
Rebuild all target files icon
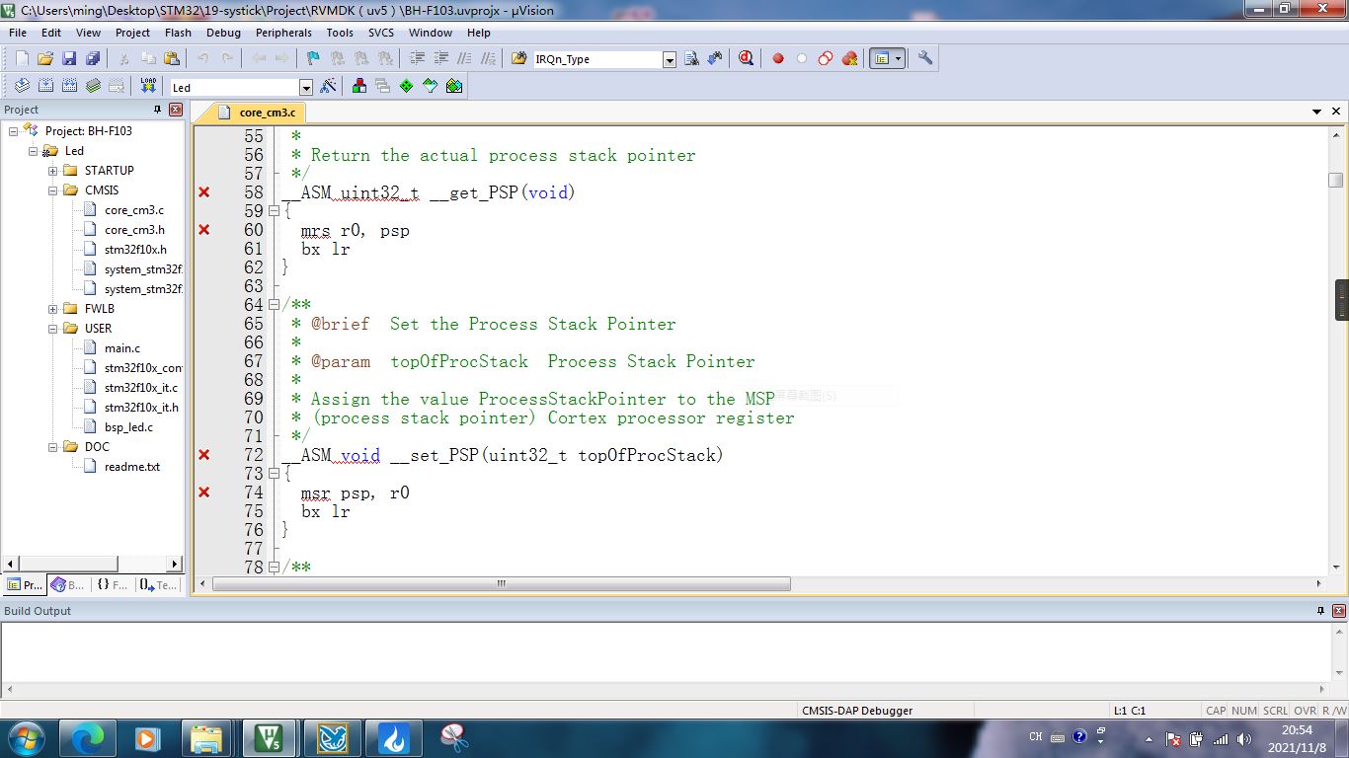[x=69, y=86]
